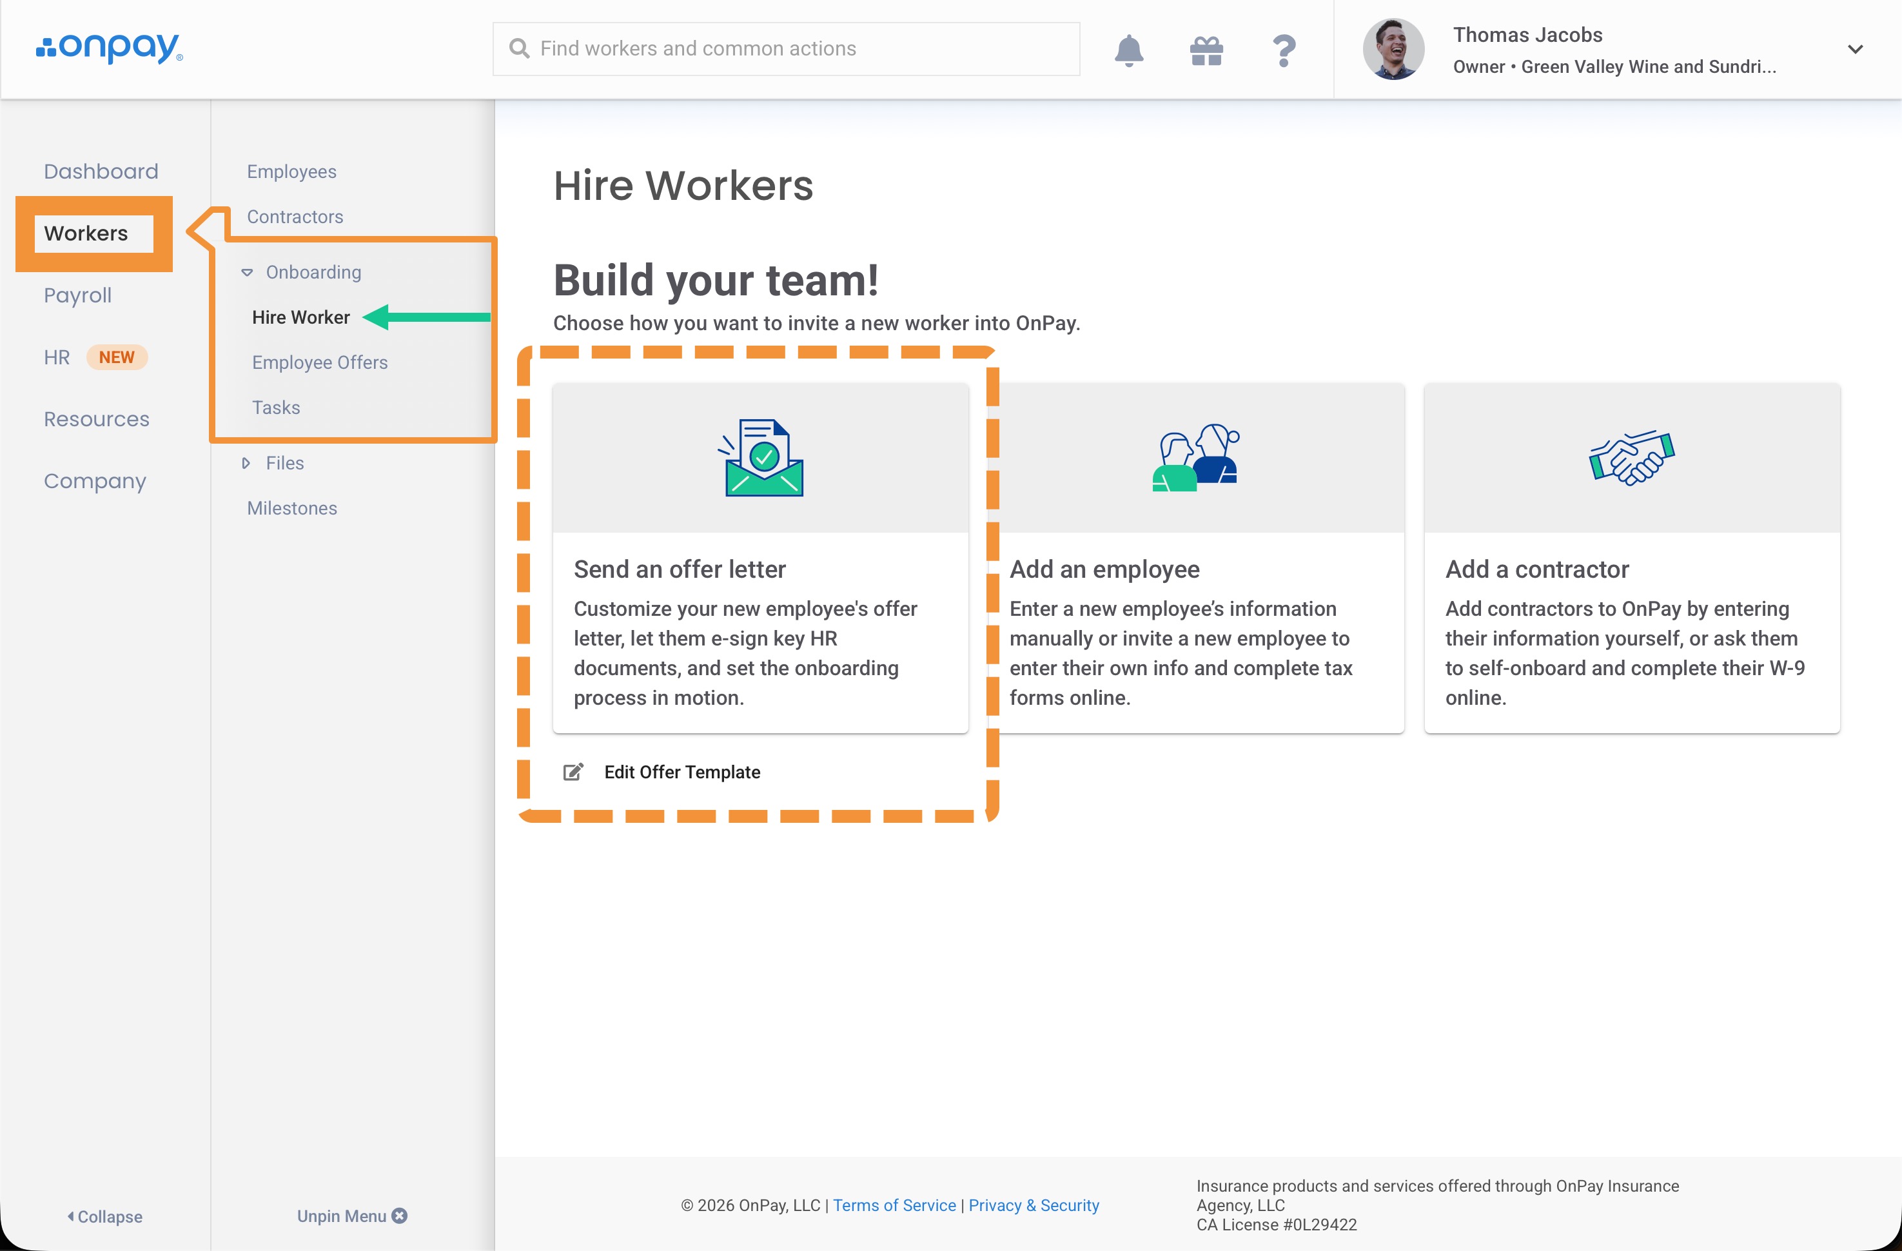Collapse the left sidebar

104,1216
